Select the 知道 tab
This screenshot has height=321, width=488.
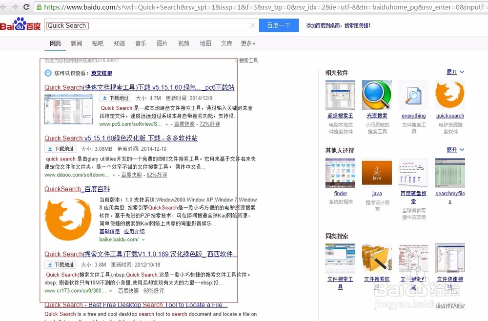(x=119, y=43)
